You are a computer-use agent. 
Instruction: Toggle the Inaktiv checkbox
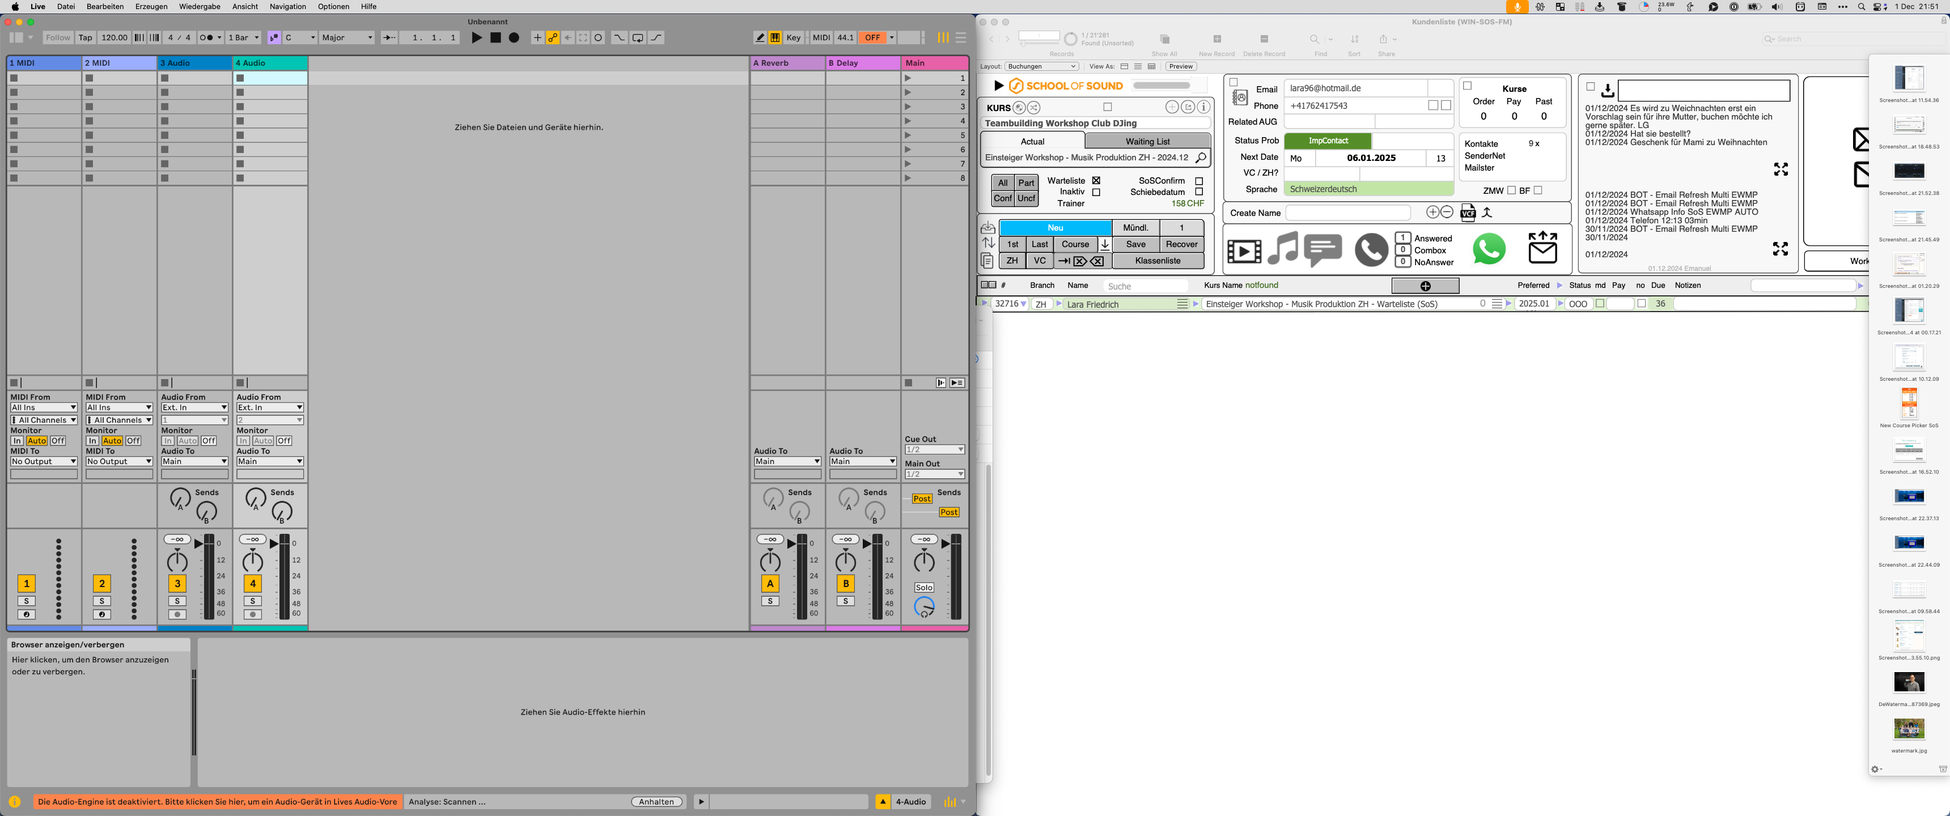coord(1096,192)
